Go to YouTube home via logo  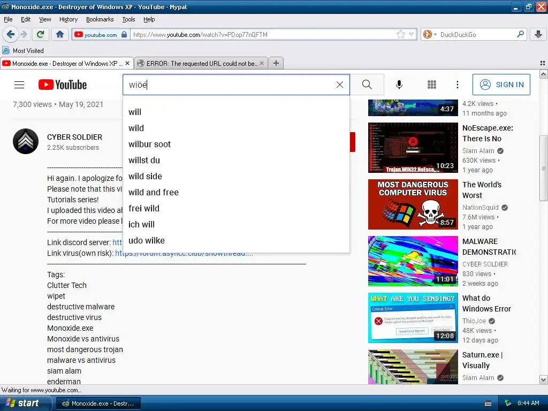pos(63,85)
